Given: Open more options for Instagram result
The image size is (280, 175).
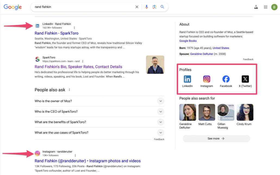Looking at the screenshot, I should (75, 155).
